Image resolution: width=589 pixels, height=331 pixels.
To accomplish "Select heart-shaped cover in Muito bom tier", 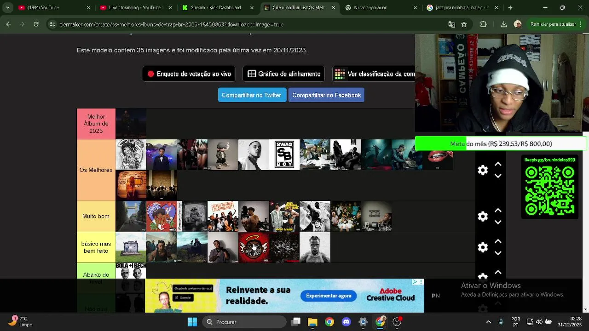I will [162, 216].
